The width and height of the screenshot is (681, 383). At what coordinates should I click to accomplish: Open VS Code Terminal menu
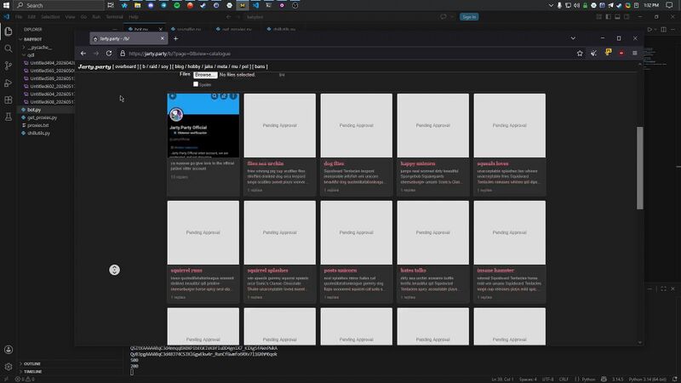point(114,17)
